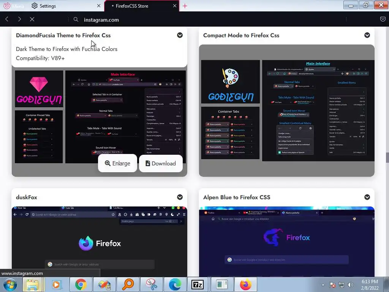Click the duskFox screenshot thumbnail
Viewport: 389px width, 292px height.
click(100, 241)
